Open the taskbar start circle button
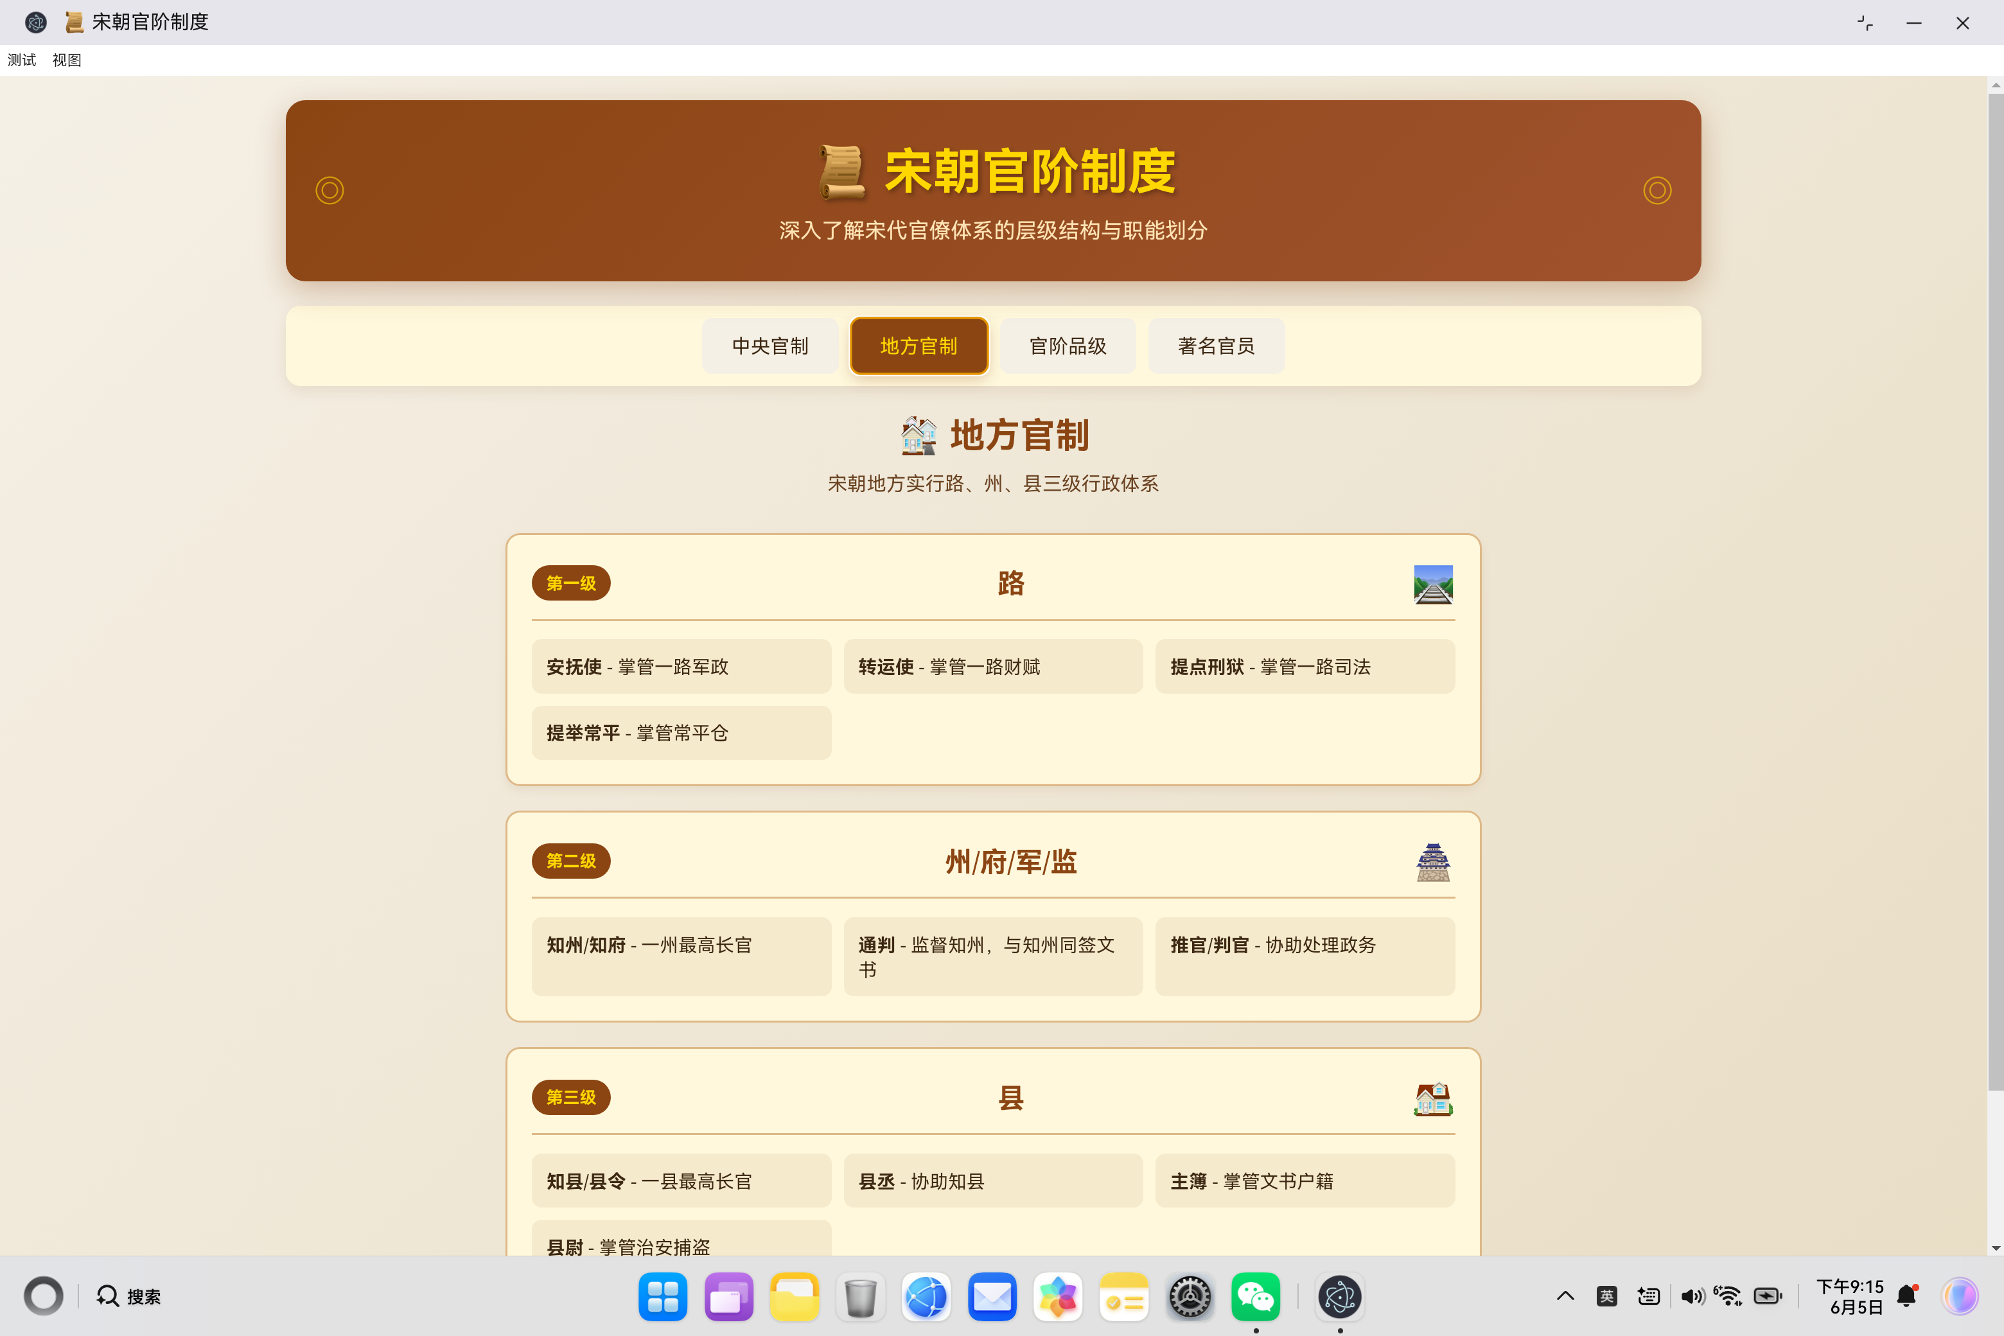The image size is (2004, 1336). point(44,1296)
